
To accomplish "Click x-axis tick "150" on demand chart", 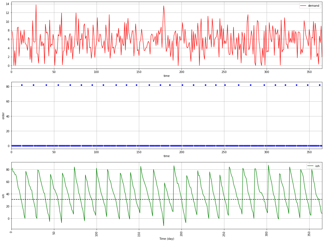I will click(x=139, y=72).
